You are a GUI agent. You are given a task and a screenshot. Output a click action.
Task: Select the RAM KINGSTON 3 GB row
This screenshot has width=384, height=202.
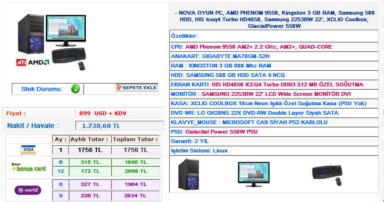[x=274, y=66]
